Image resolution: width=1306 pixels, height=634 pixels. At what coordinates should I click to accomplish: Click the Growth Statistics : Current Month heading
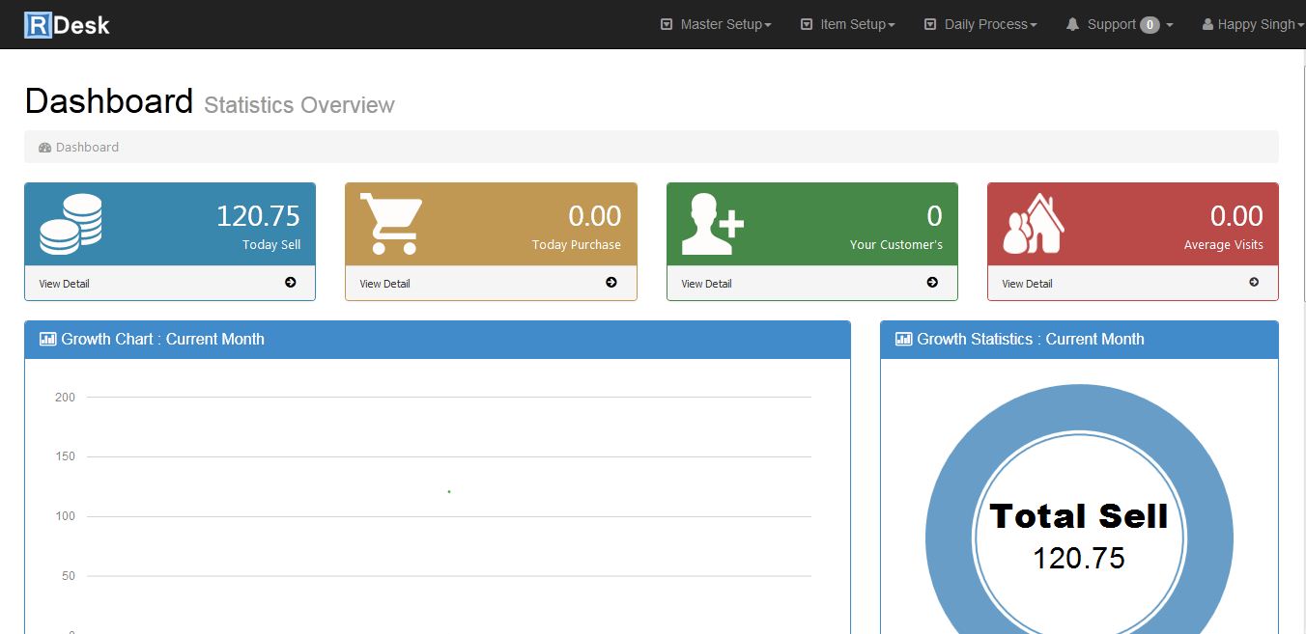(1031, 340)
